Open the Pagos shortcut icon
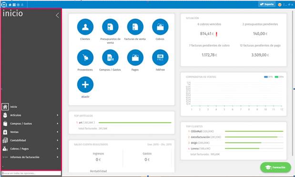This screenshot has height=177, width=295. pos(135,58)
